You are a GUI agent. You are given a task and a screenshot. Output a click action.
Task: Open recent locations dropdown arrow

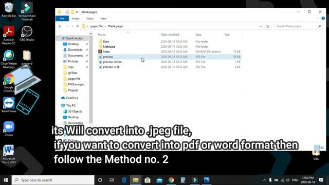point(72,26)
